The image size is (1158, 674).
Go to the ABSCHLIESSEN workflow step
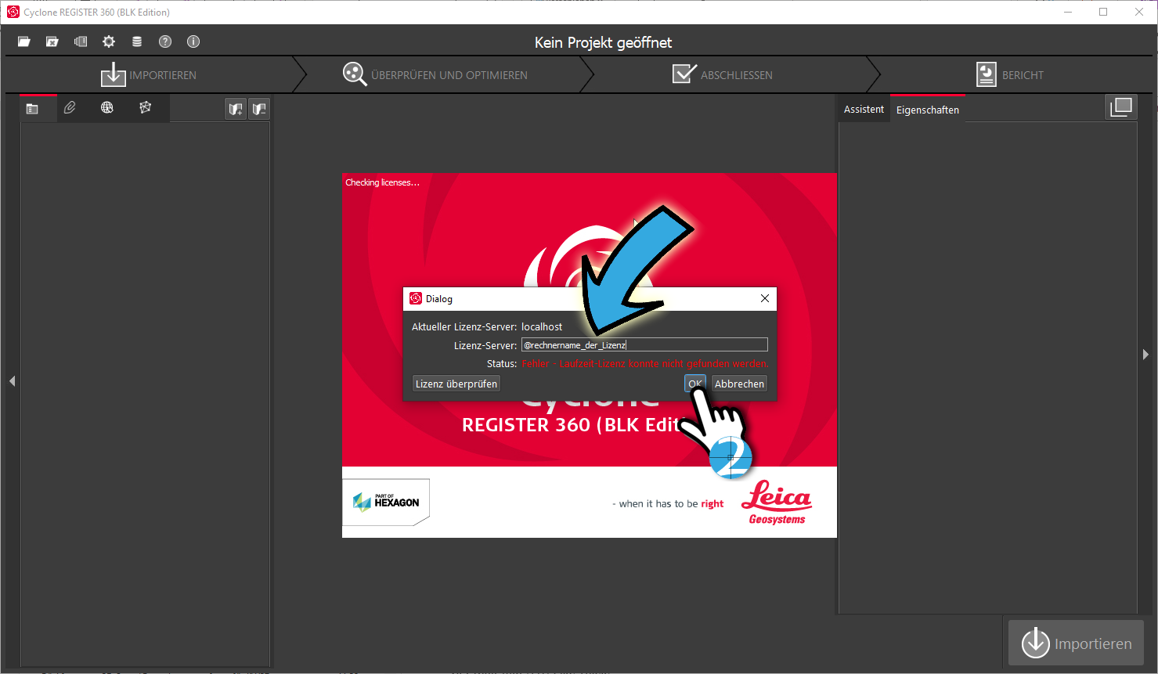point(723,75)
